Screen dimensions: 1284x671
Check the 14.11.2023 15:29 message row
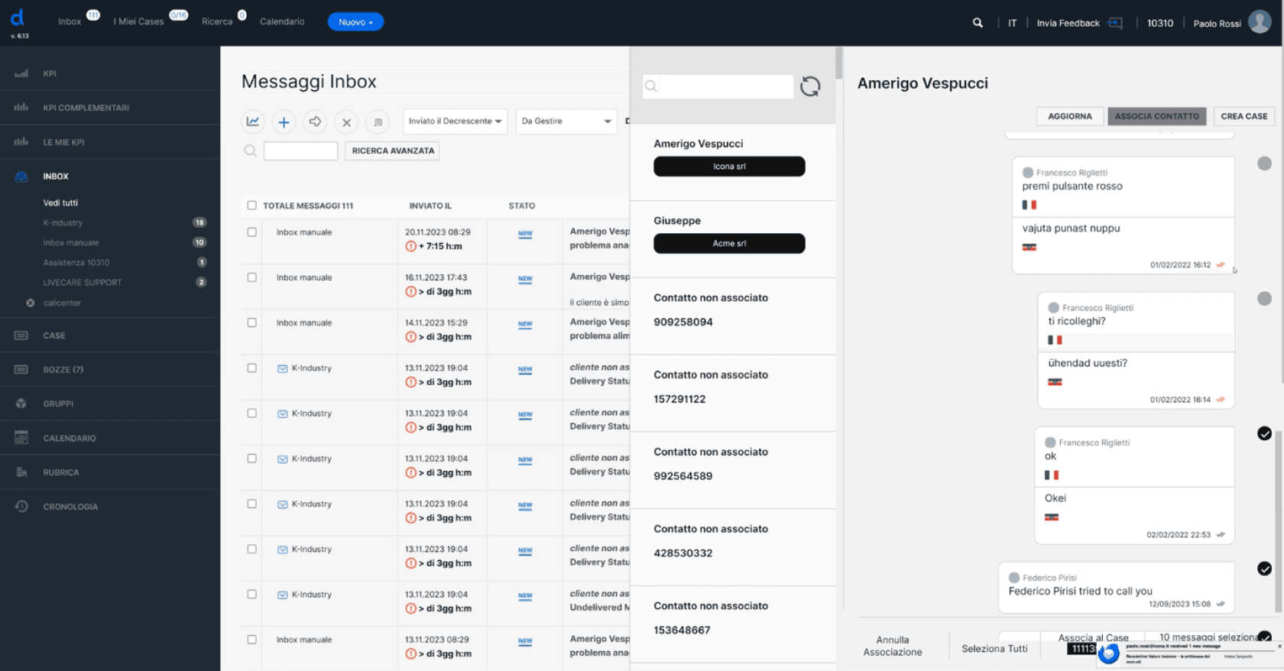tap(252, 323)
